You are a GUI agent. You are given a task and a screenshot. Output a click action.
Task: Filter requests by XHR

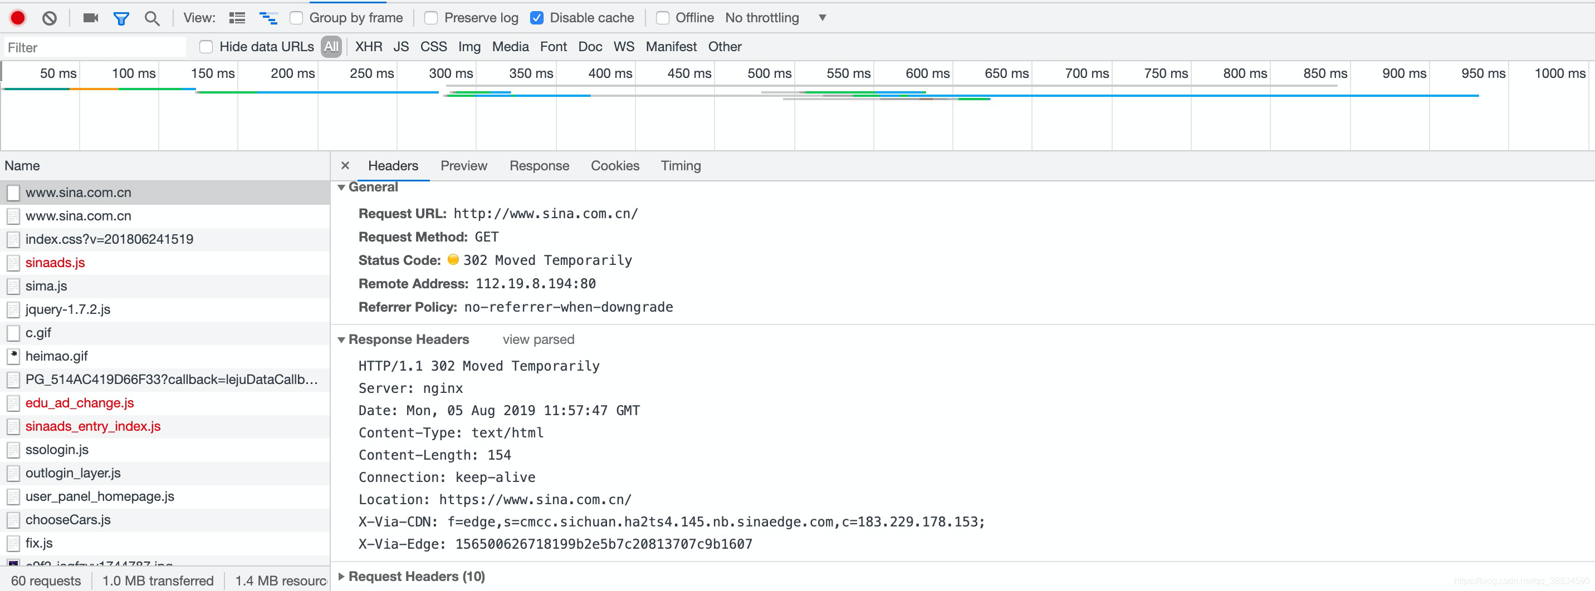[x=369, y=47]
